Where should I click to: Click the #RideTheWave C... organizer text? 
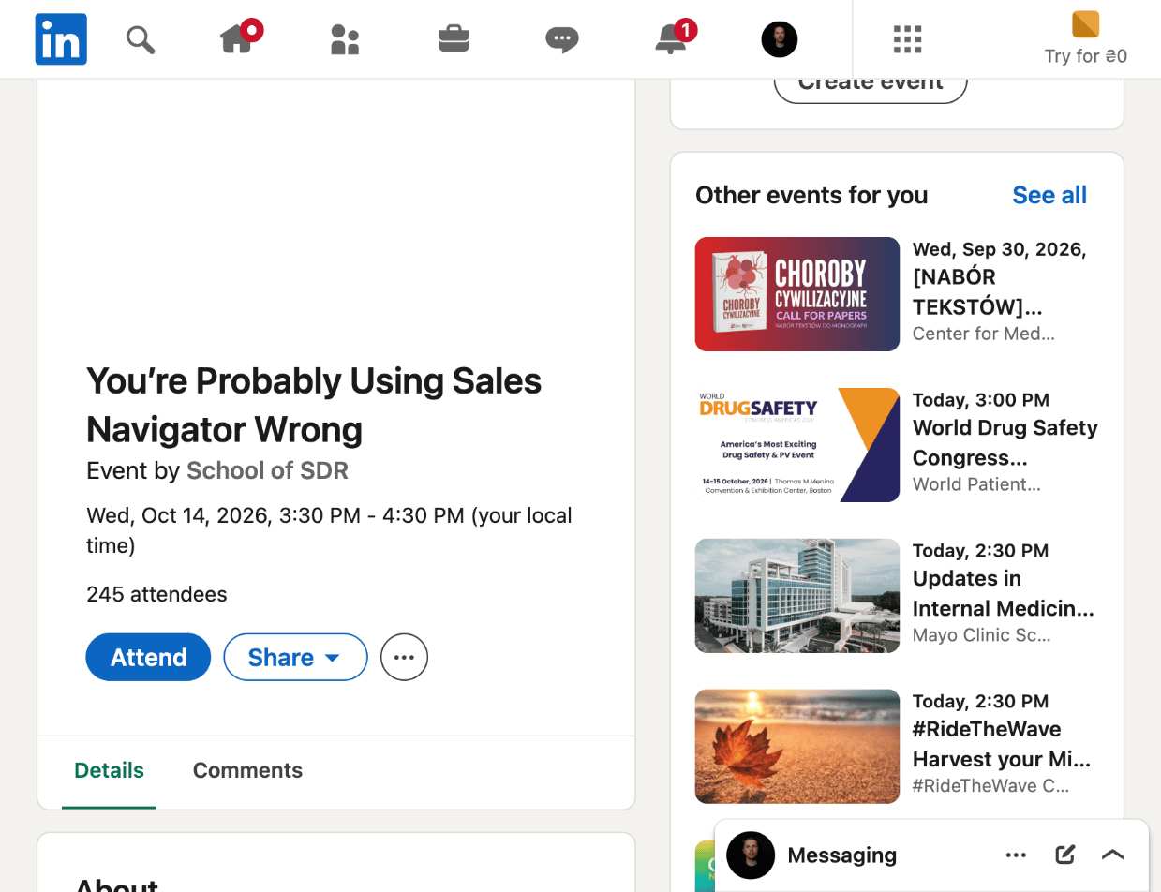[x=991, y=786]
